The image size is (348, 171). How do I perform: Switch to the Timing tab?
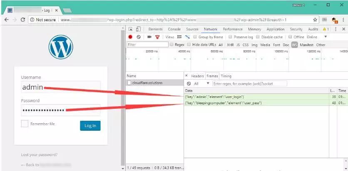coord(226,76)
